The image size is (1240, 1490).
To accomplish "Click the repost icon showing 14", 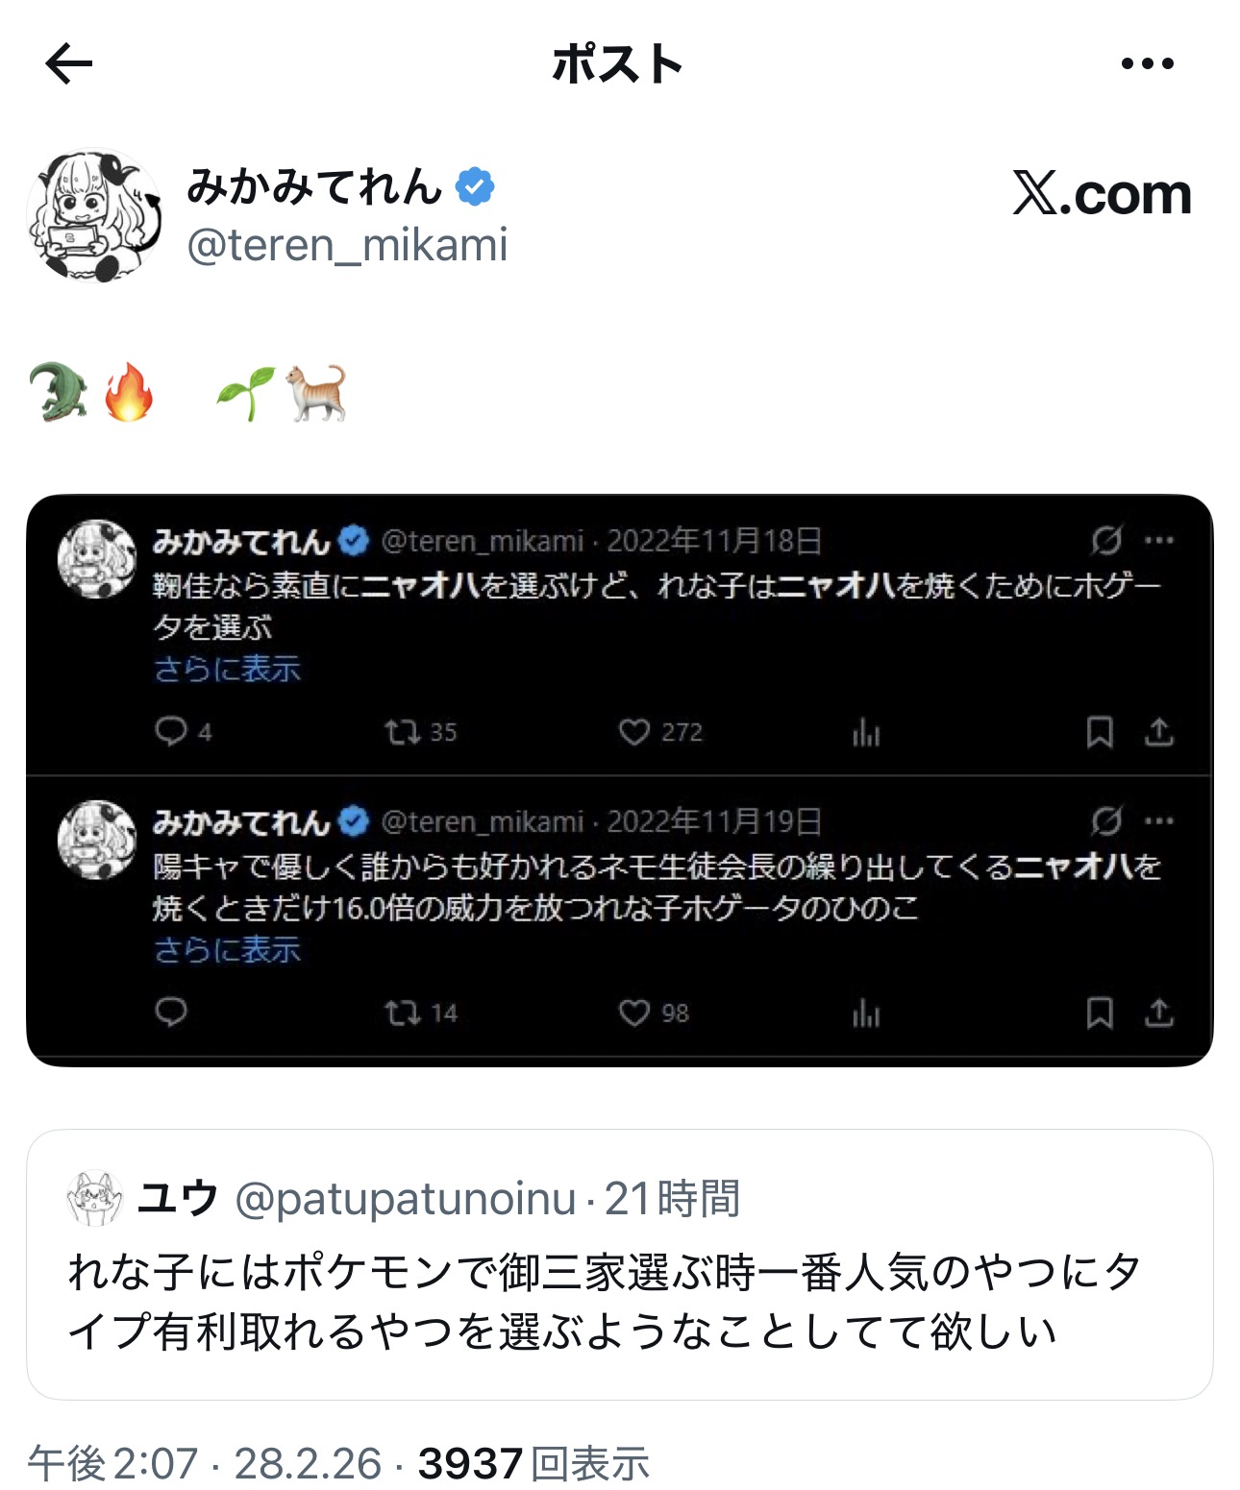I will coord(402,1013).
